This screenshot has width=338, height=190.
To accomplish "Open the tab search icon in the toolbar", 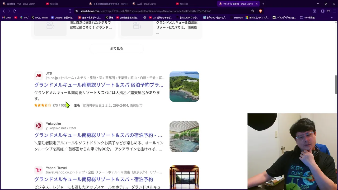I will 314,11.
